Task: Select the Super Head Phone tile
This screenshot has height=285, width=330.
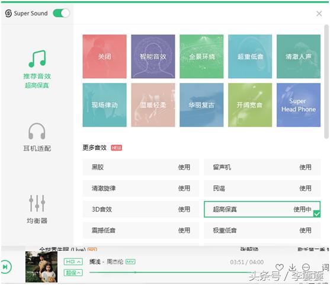Action: click(x=299, y=105)
